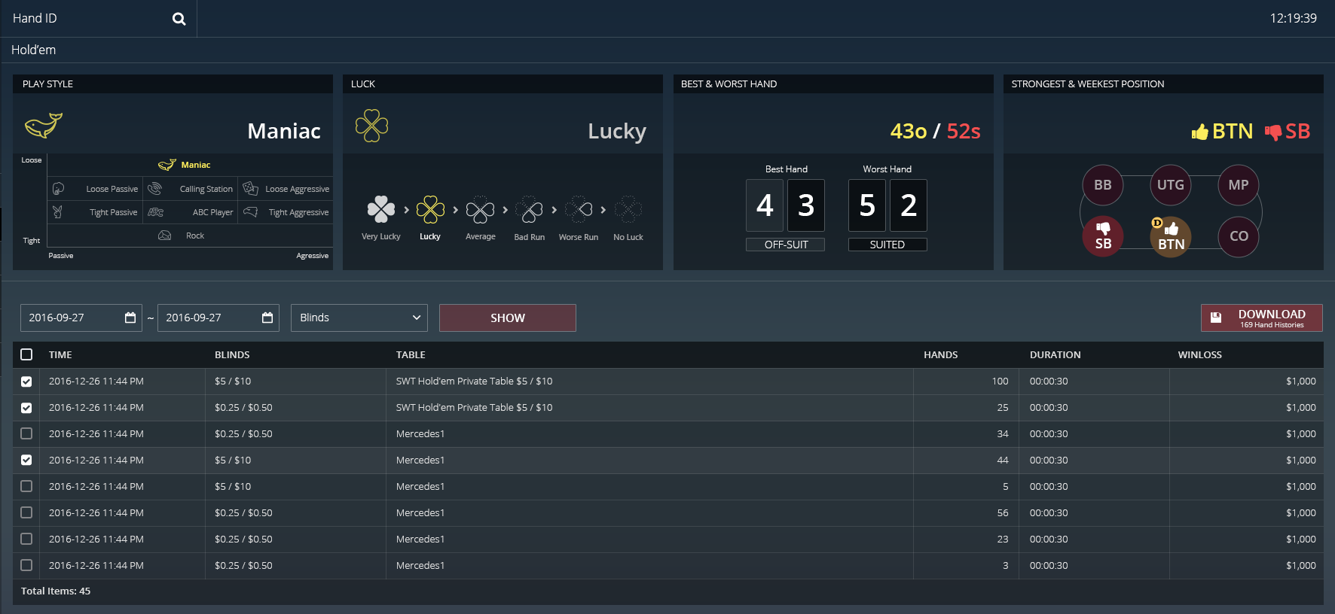
Task: Click the Maniac whale icon in play style
Action: [44, 125]
